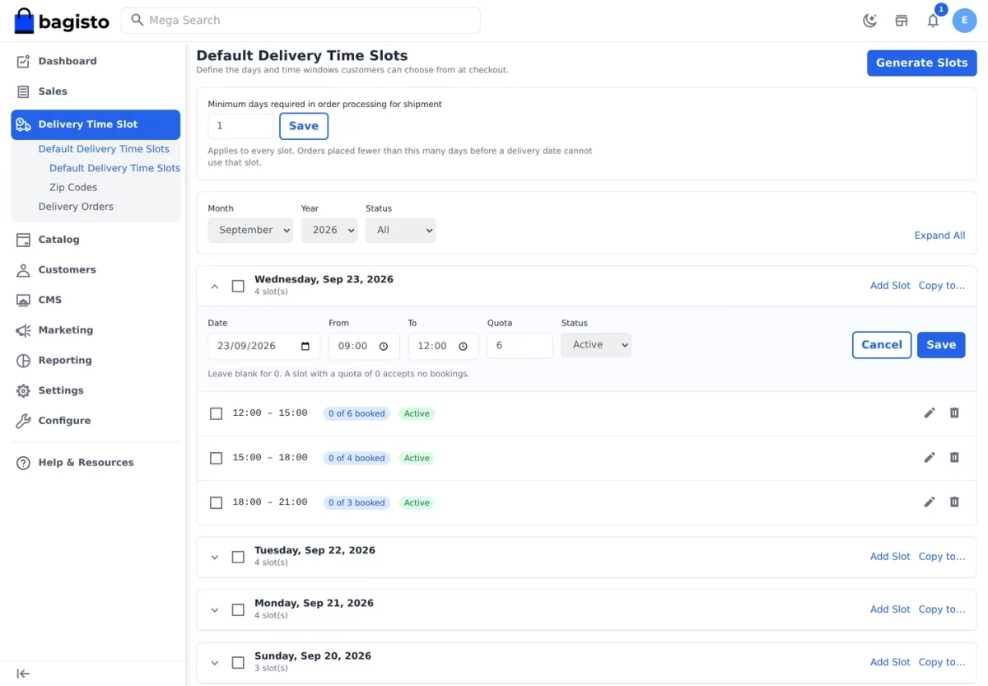The width and height of the screenshot is (988, 686).
Task: Edit the 12:00 – 15:00 slot
Action: 930,413
